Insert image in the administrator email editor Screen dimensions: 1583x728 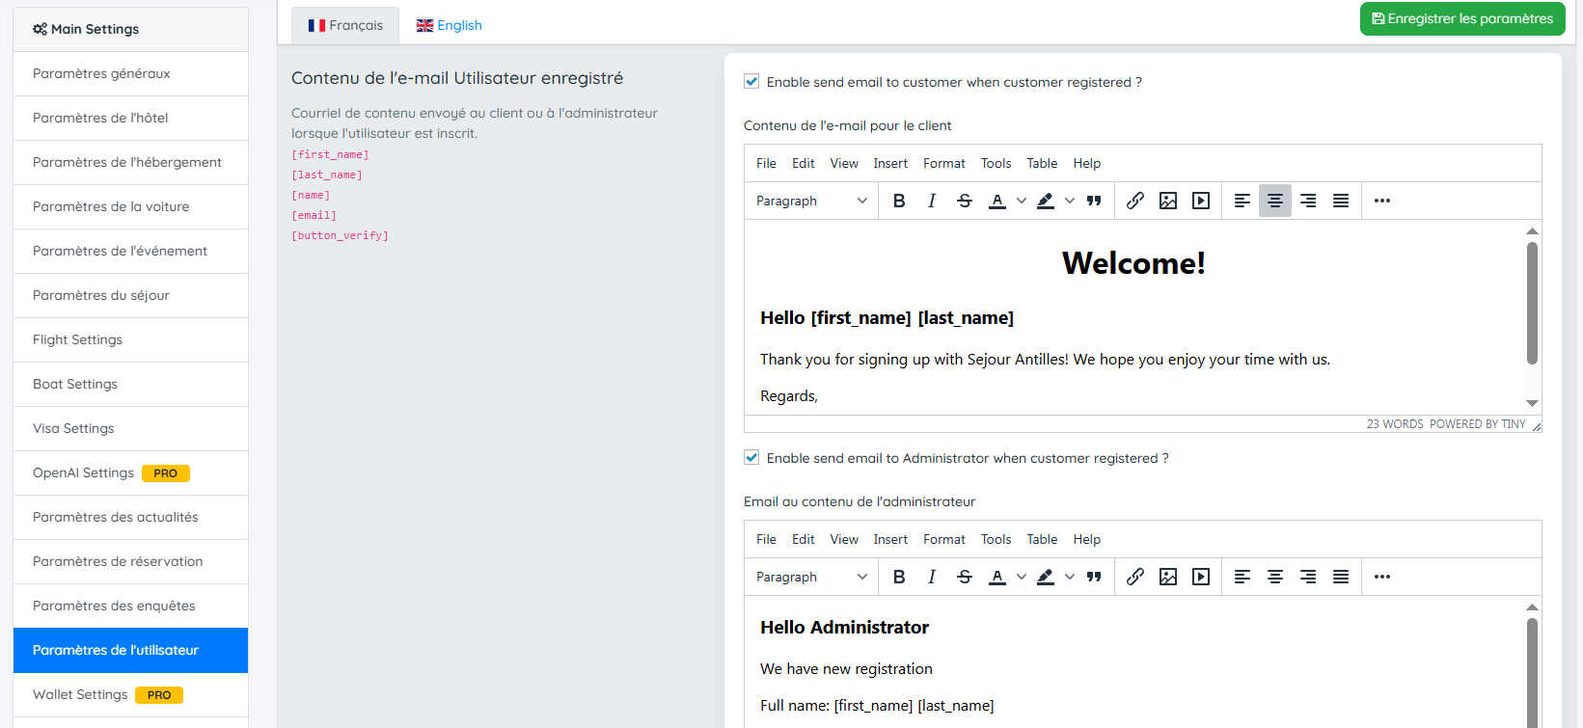tap(1168, 577)
